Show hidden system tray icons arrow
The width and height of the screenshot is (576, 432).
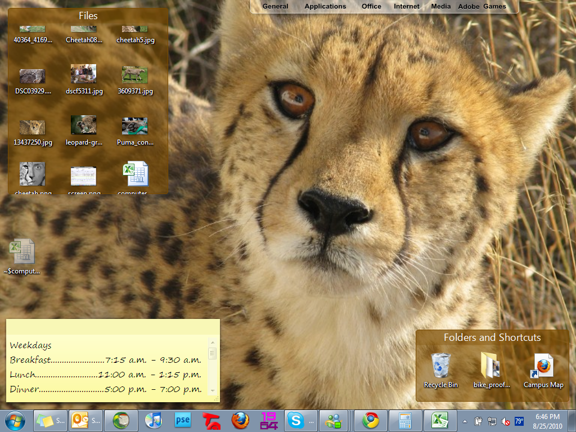tap(465, 421)
